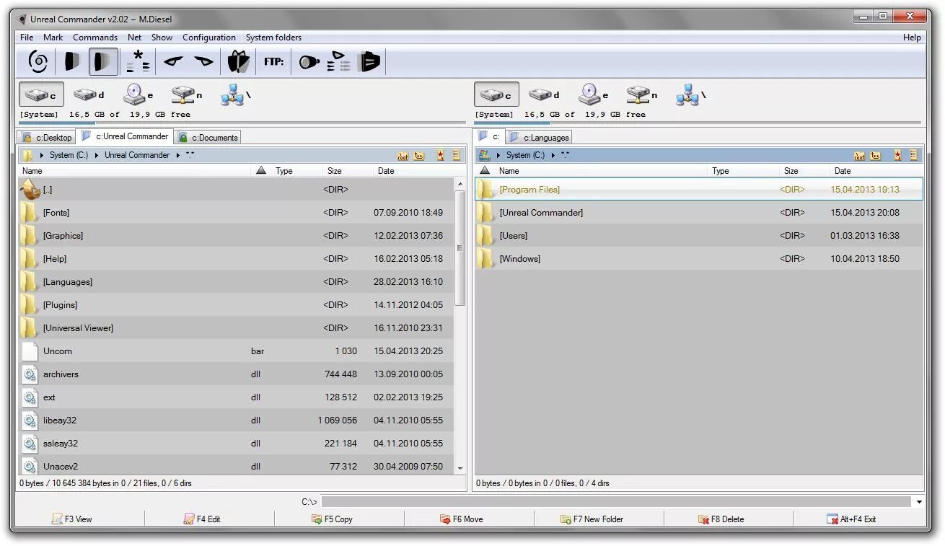Expand arrow before System (C:) in left breadcrumb

[42, 155]
